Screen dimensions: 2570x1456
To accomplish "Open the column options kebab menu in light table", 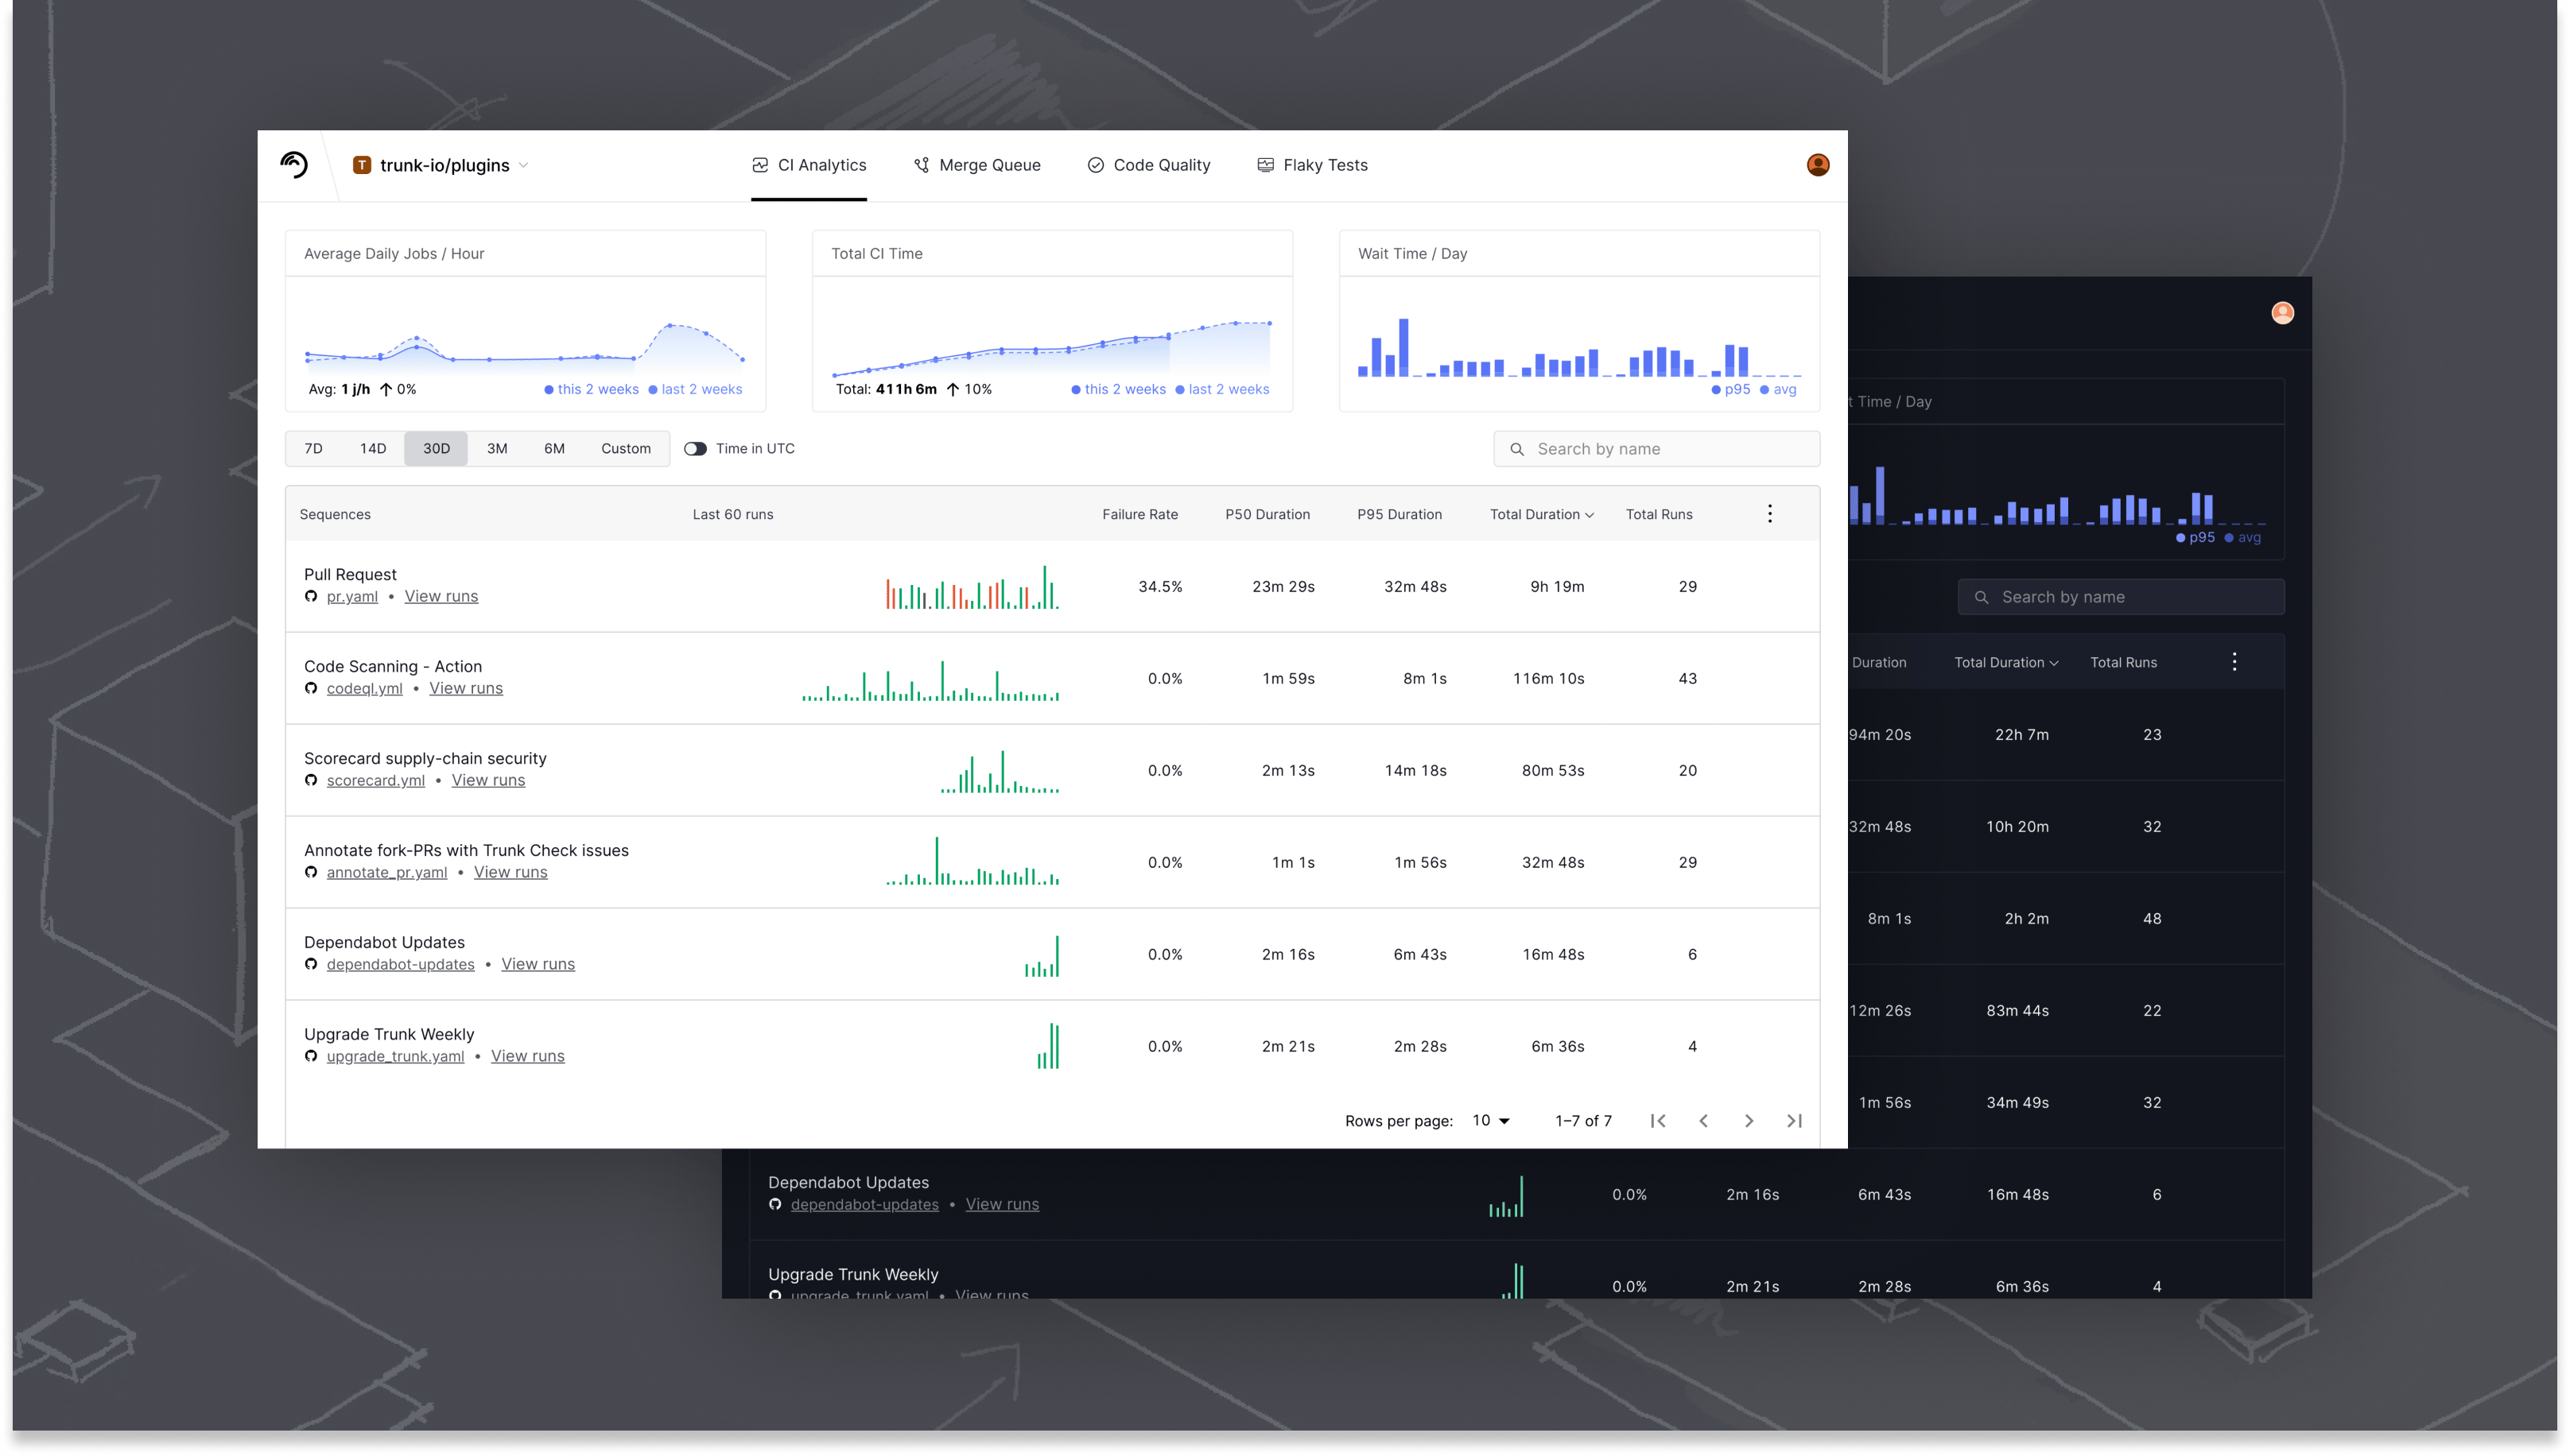I will [1770, 514].
